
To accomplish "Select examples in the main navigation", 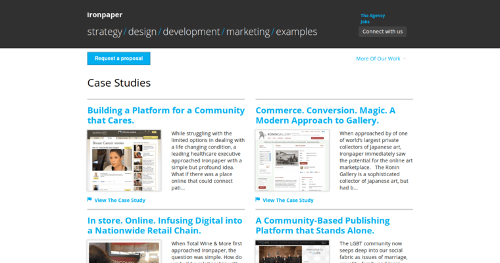I will coord(296,32).
